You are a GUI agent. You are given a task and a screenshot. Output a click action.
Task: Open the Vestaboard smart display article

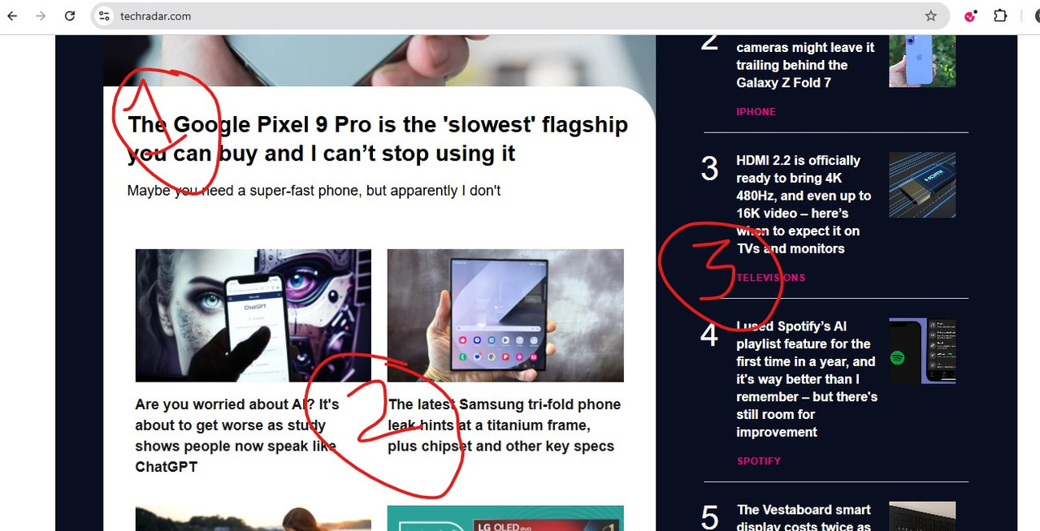pyautogui.click(x=804, y=518)
